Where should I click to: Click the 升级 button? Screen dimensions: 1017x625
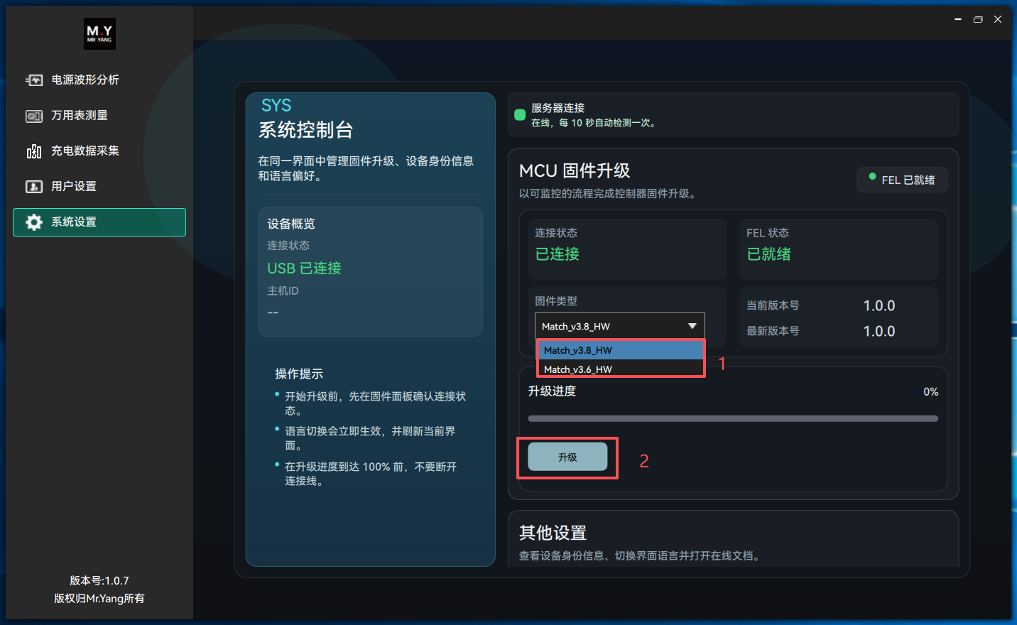point(567,457)
